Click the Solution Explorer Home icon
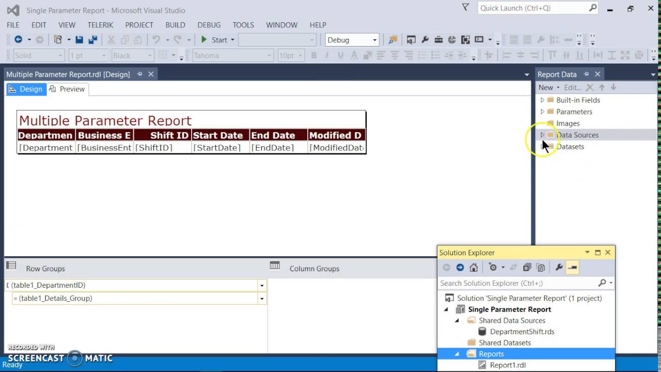 click(x=474, y=268)
